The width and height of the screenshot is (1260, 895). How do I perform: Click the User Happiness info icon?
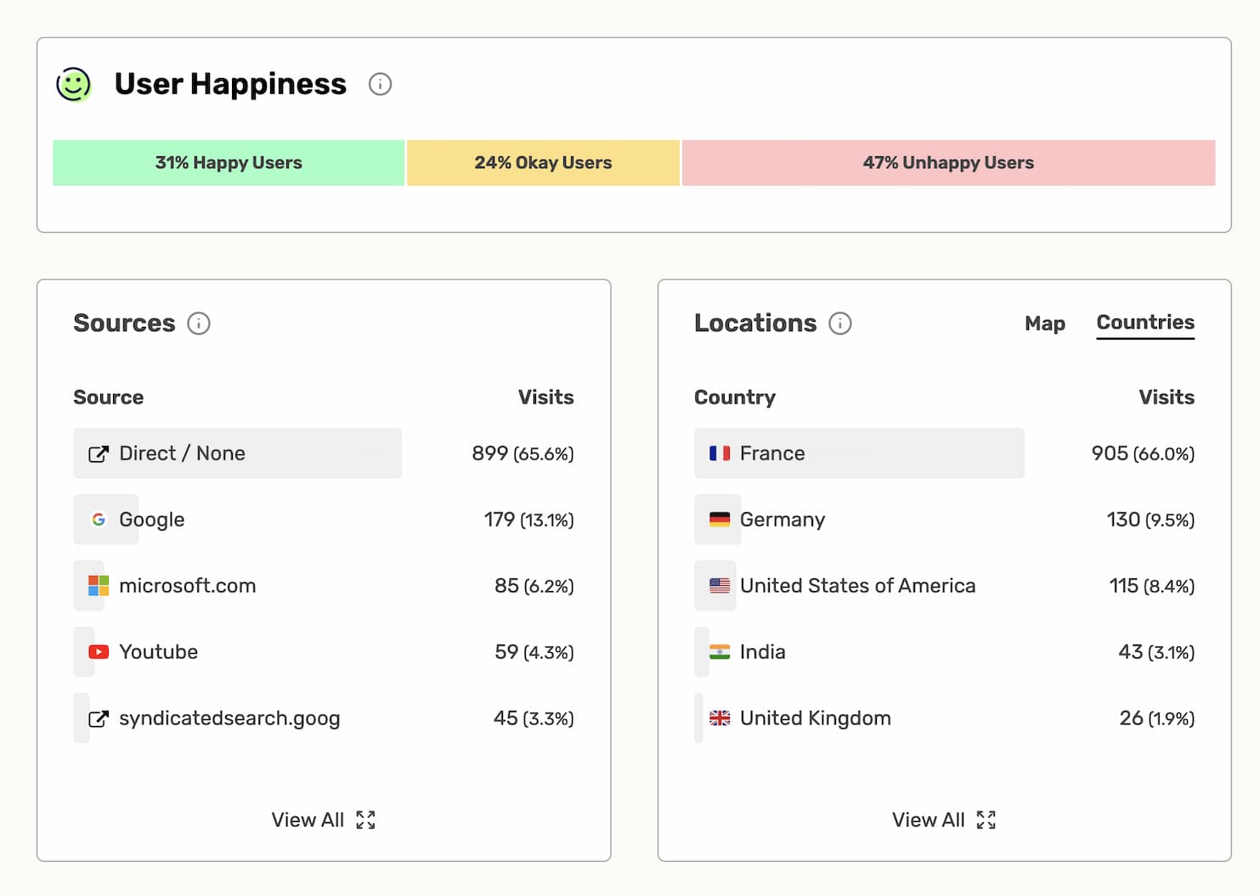[x=380, y=84]
